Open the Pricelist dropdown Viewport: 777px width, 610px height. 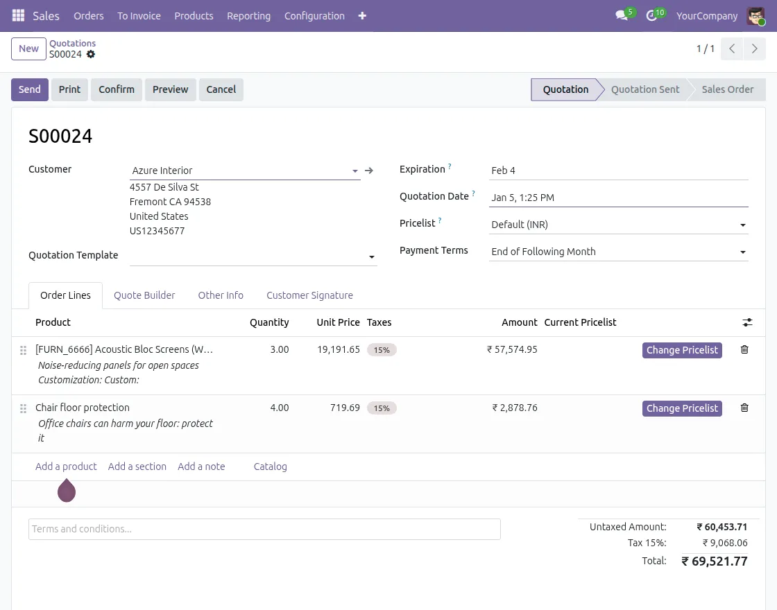[742, 224]
